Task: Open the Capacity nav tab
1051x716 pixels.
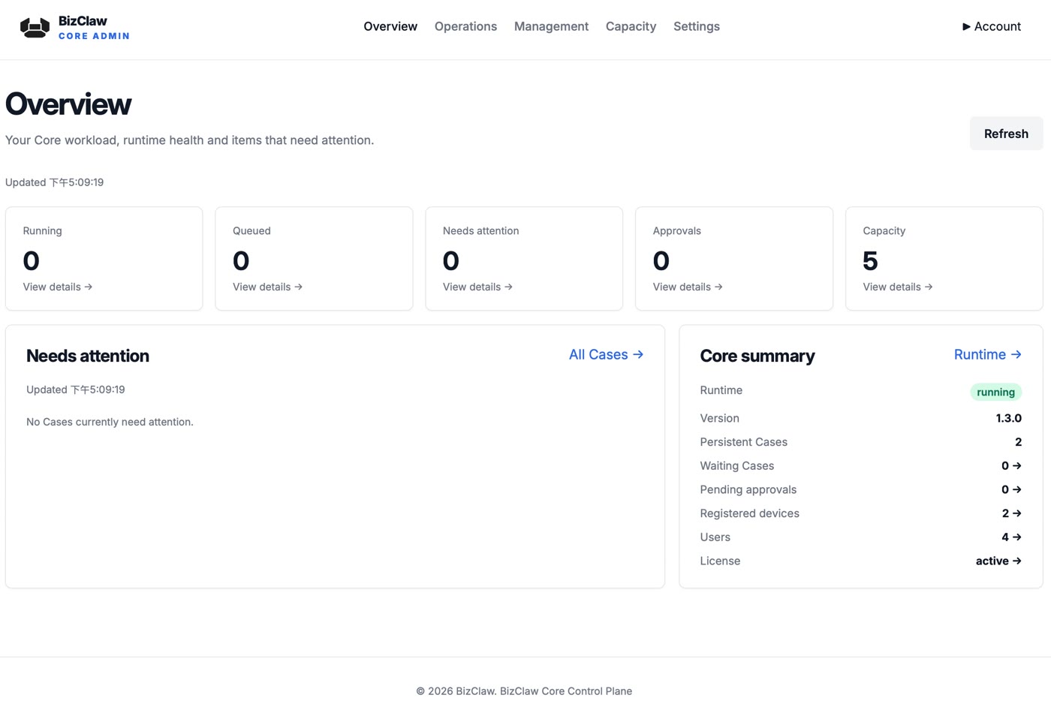Action: click(x=631, y=26)
